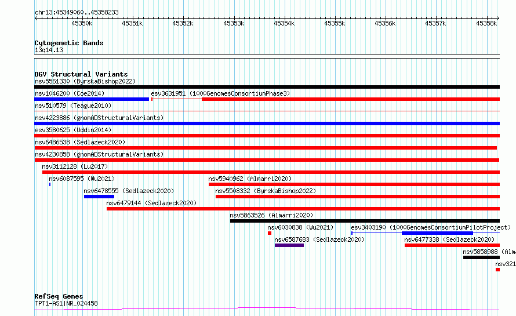
Task: Open nsv4223886 (gnomADStructuralVariants) label
Action: (x=99, y=118)
